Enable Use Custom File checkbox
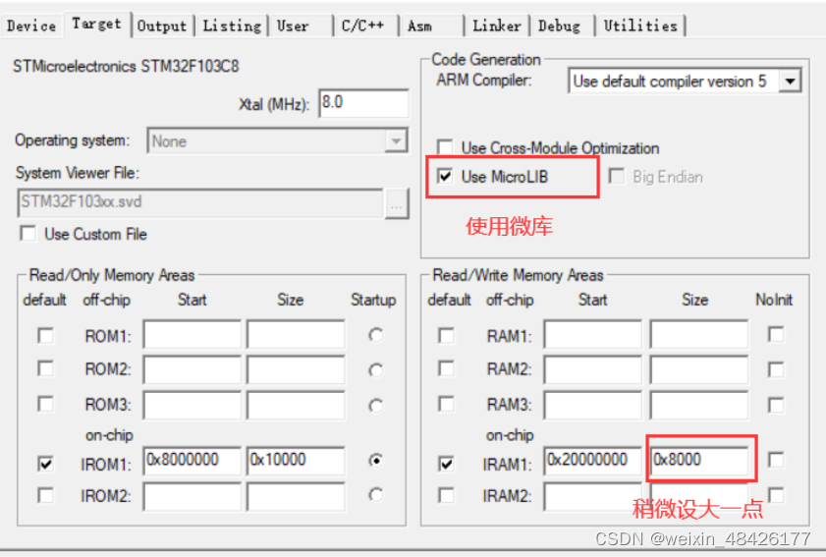This screenshot has height=557, width=826. pyautogui.click(x=28, y=234)
